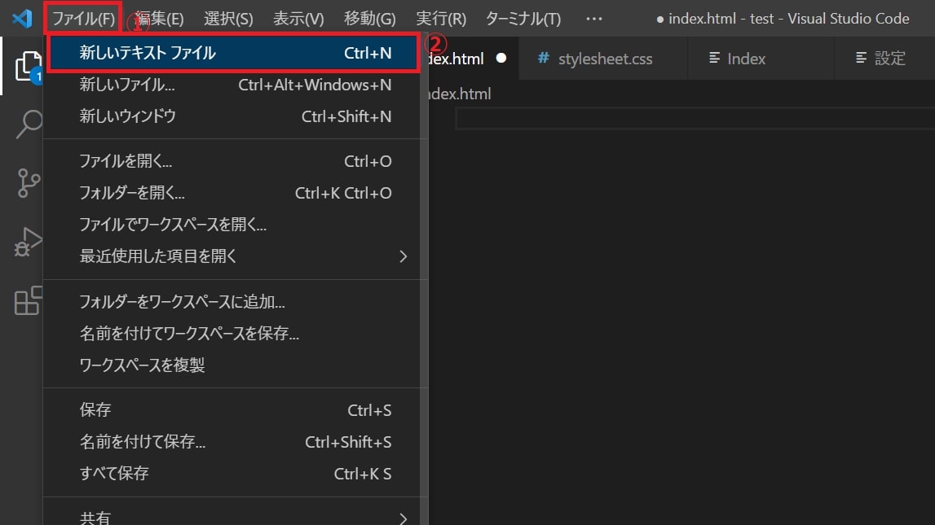Switch to the stylesheet.css tab
Image resolution: width=935 pixels, height=525 pixels.
602,59
